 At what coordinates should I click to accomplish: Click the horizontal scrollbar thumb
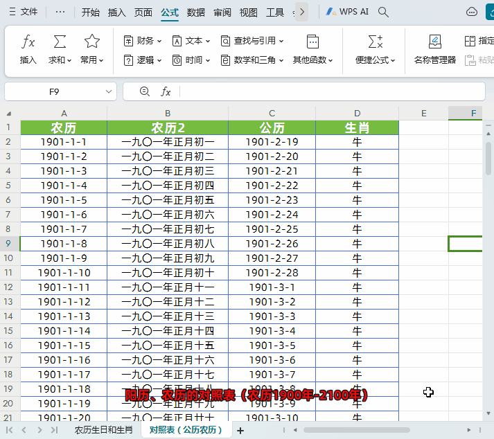click(356, 430)
